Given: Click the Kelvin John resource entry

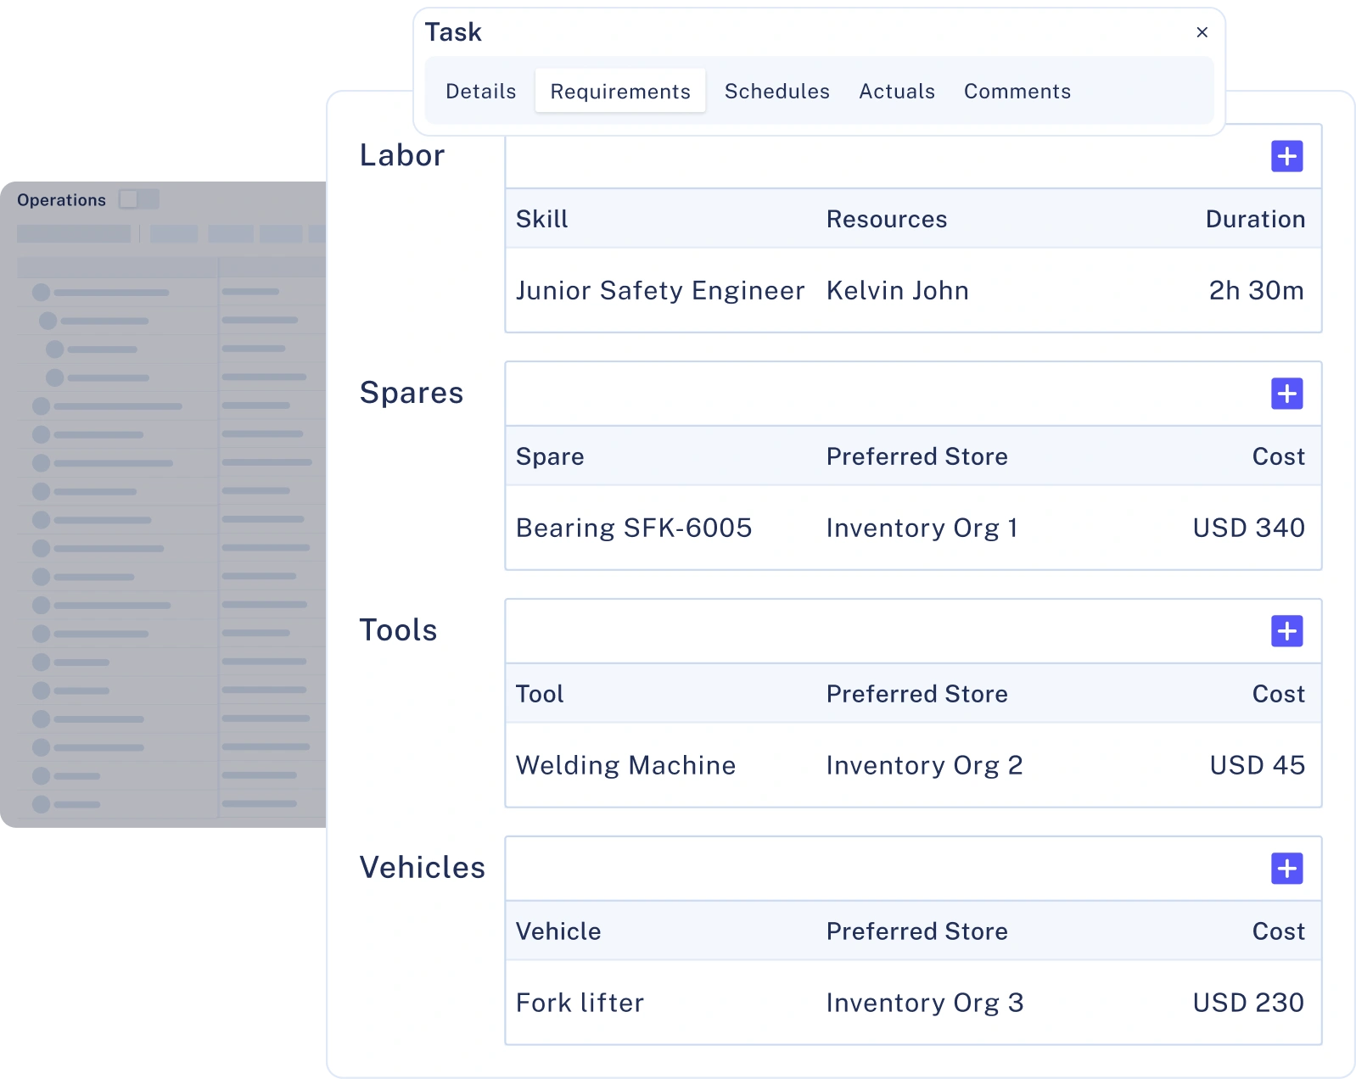Looking at the screenshot, I should 897,290.
